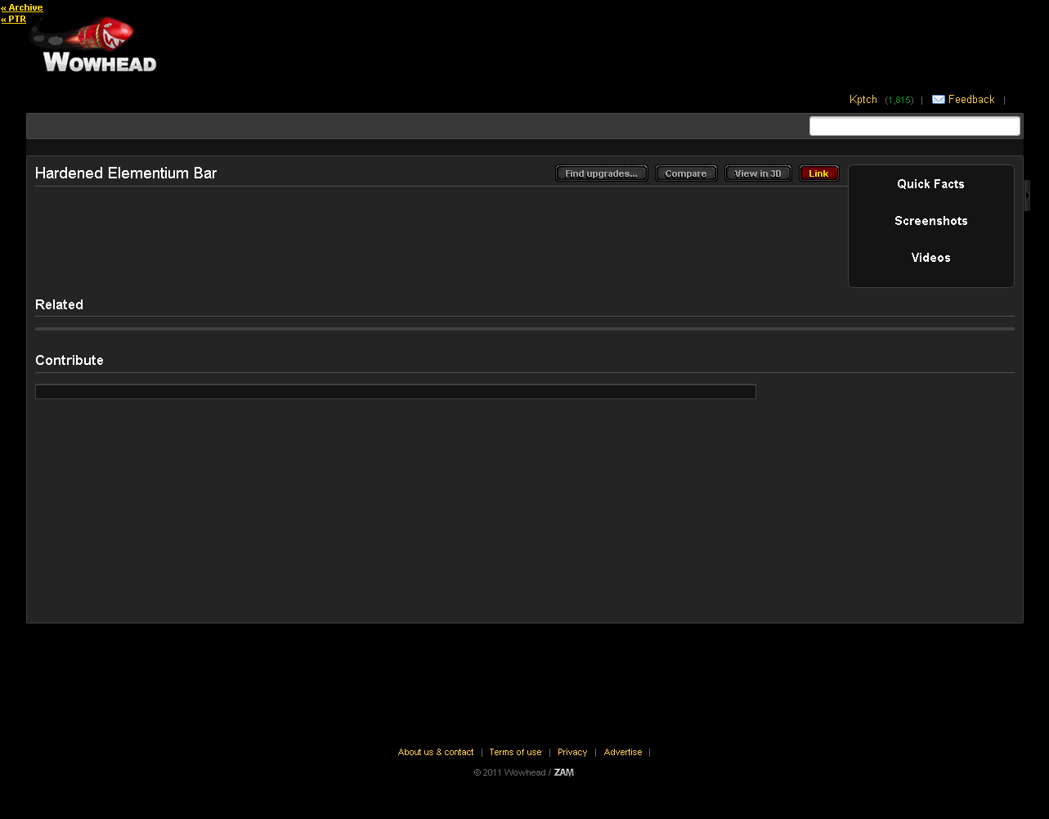Visit the Privacy page

572,752
